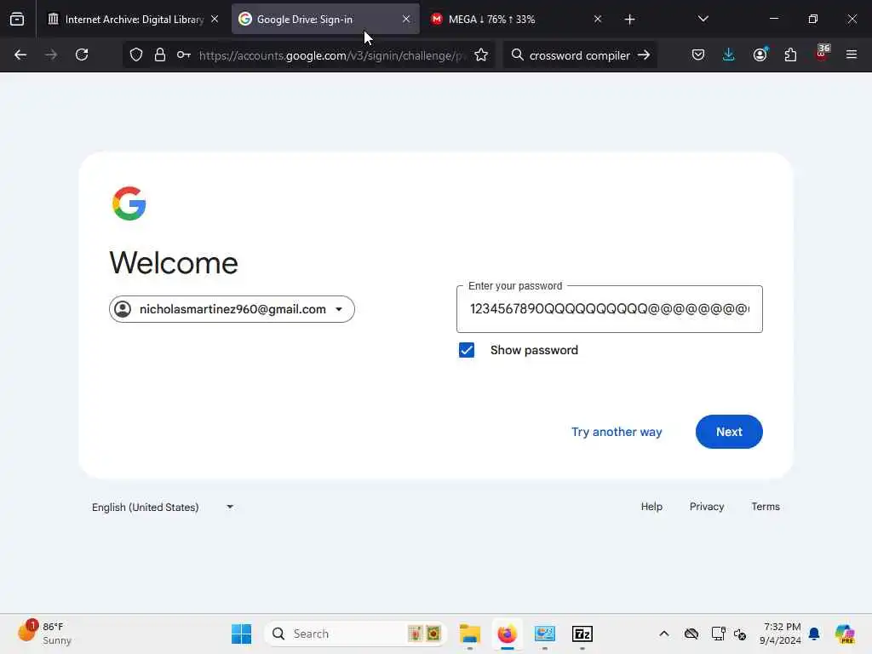Click Try another way link

tap(617, 432)
